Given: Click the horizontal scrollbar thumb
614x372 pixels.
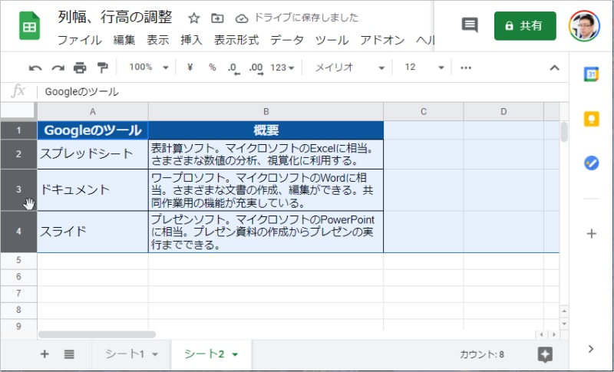Looking at the screenshot, I should [x=97, y=334].
